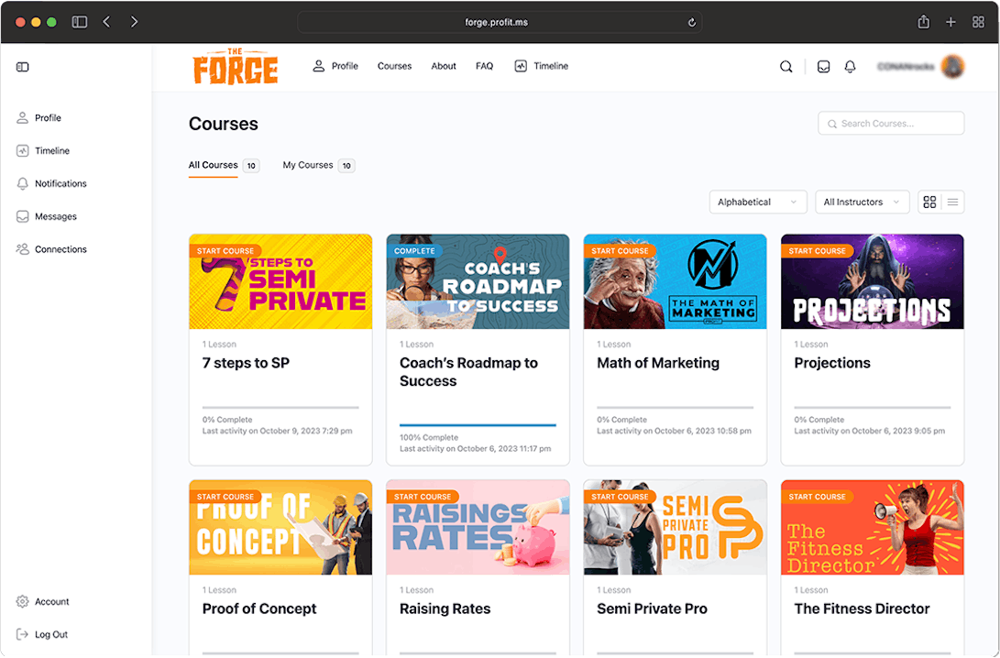1000x658 pixels.
Task: Click the notification bell icon in header
Action: 850,67
